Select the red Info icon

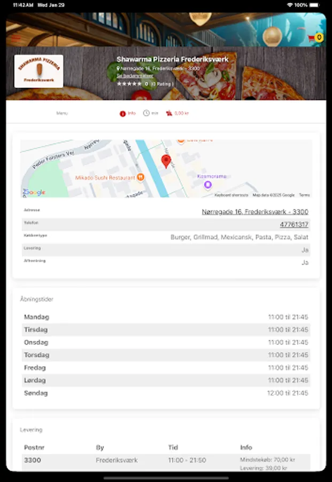pyautogui.click(x=122, y=114)
